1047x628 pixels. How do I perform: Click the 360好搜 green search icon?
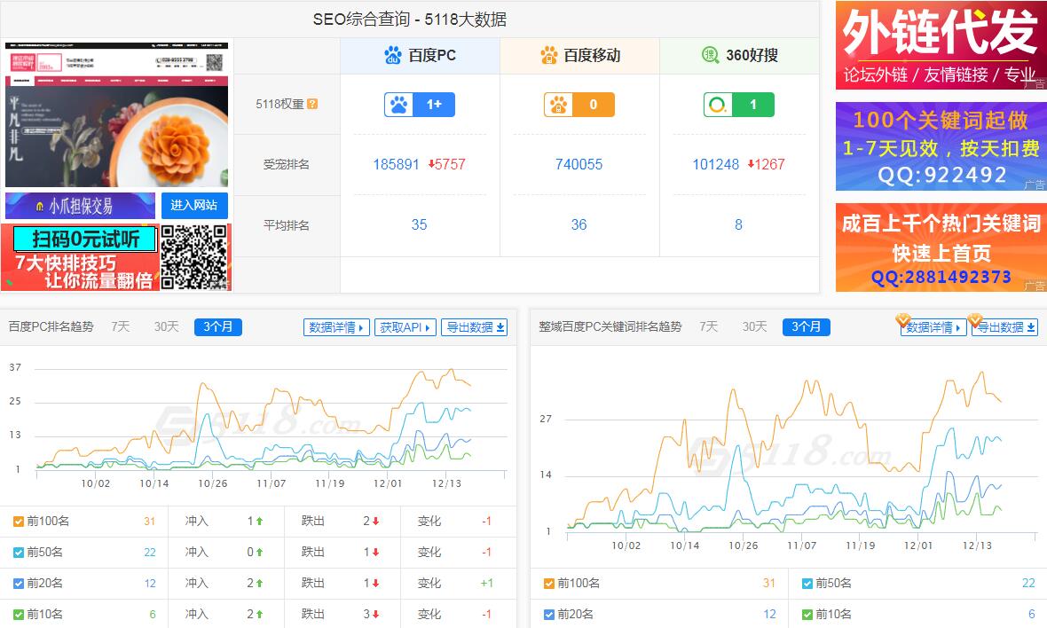pos(711,55)
